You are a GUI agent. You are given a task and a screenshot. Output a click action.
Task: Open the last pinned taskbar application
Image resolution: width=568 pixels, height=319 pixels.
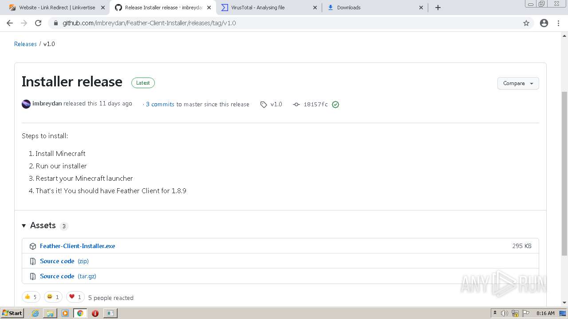pyautogui.click(x=110, y=313)
